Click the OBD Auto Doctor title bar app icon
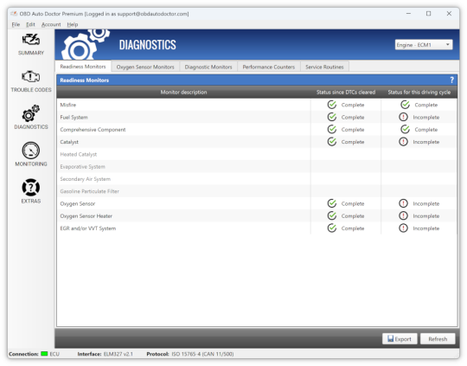The height and width of the screenshot is (366, 467). tap(14, 14)
